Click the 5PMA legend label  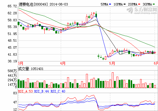[x=105, y=4]
